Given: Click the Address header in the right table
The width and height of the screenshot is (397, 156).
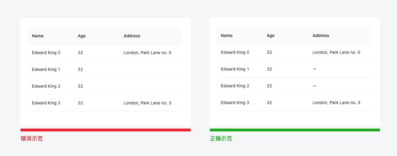Looking at the screenshot, I should click(321, 36).
